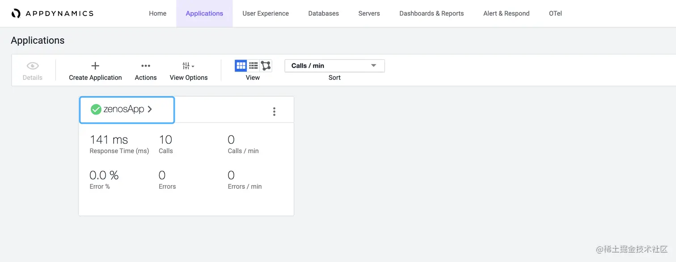Viewport: 676px width, 262px height.
Task: Go to User Experience tab
Action: (x=266, y=13)
